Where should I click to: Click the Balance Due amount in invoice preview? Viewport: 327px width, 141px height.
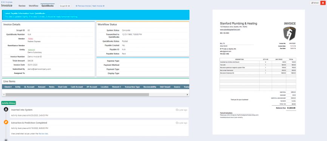click(291, 108)
